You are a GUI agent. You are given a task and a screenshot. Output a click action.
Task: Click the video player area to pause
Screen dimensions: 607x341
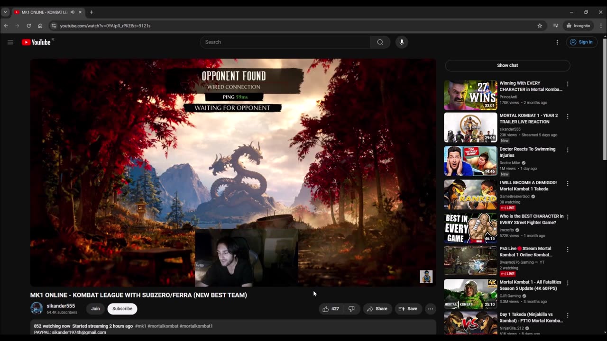pyautogui.click(x=233, y=172)
